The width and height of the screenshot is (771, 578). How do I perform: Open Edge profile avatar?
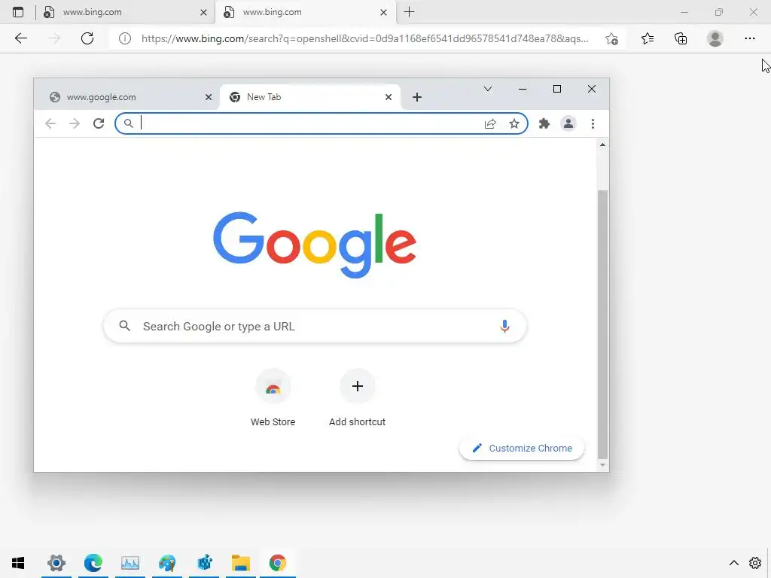click(715, 38)
